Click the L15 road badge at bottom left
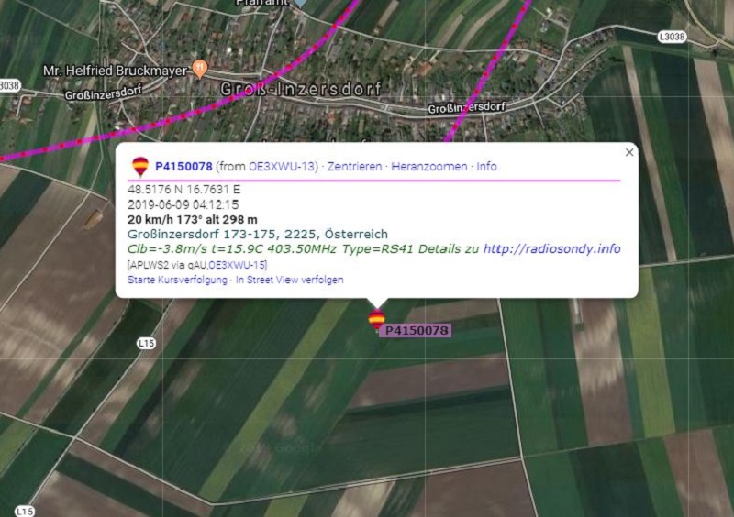Image resolution: width=734 pixels, height=517 pixels. 25,511
